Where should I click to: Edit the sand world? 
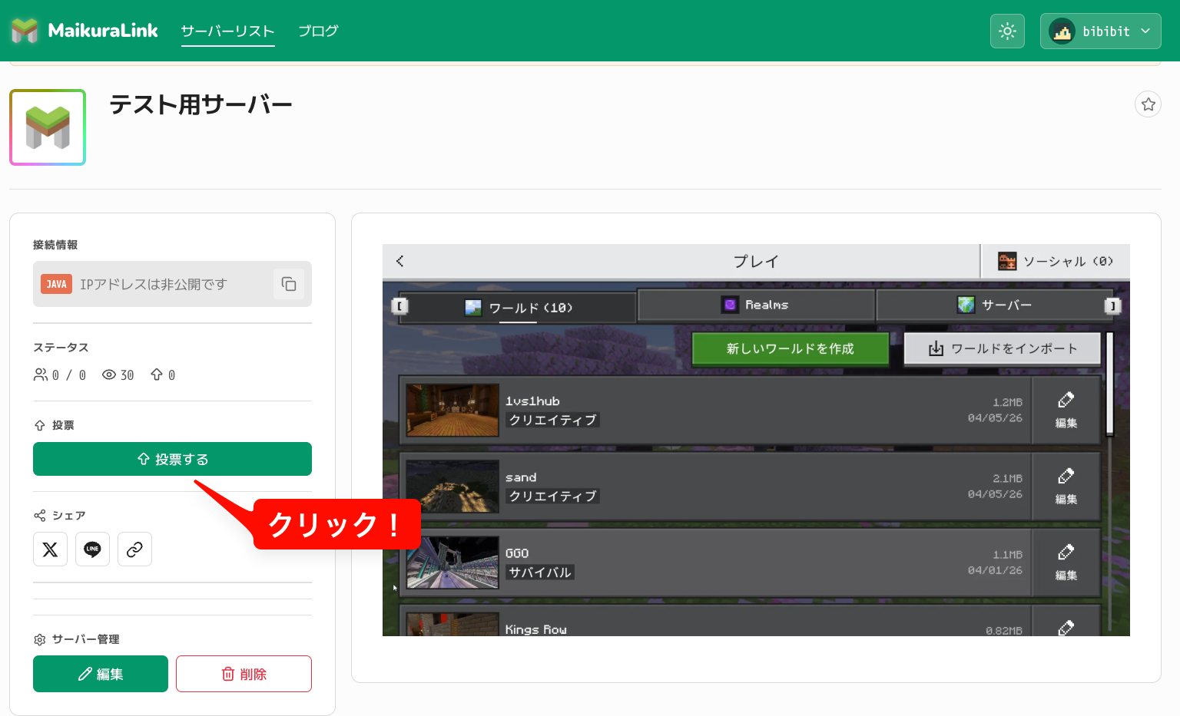coord(1066,486)
